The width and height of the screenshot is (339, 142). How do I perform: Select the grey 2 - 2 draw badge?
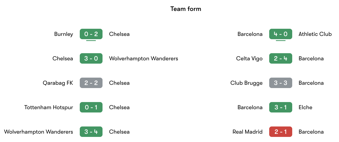click(91, 83)
